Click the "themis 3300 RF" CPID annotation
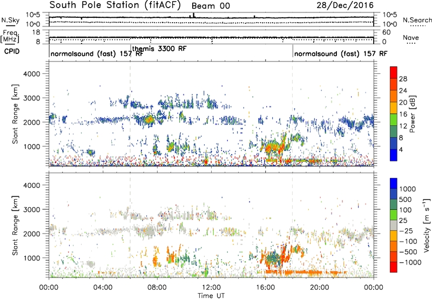Image resolution: width=432 pixels, height=299 pixels. click(159, 49)
